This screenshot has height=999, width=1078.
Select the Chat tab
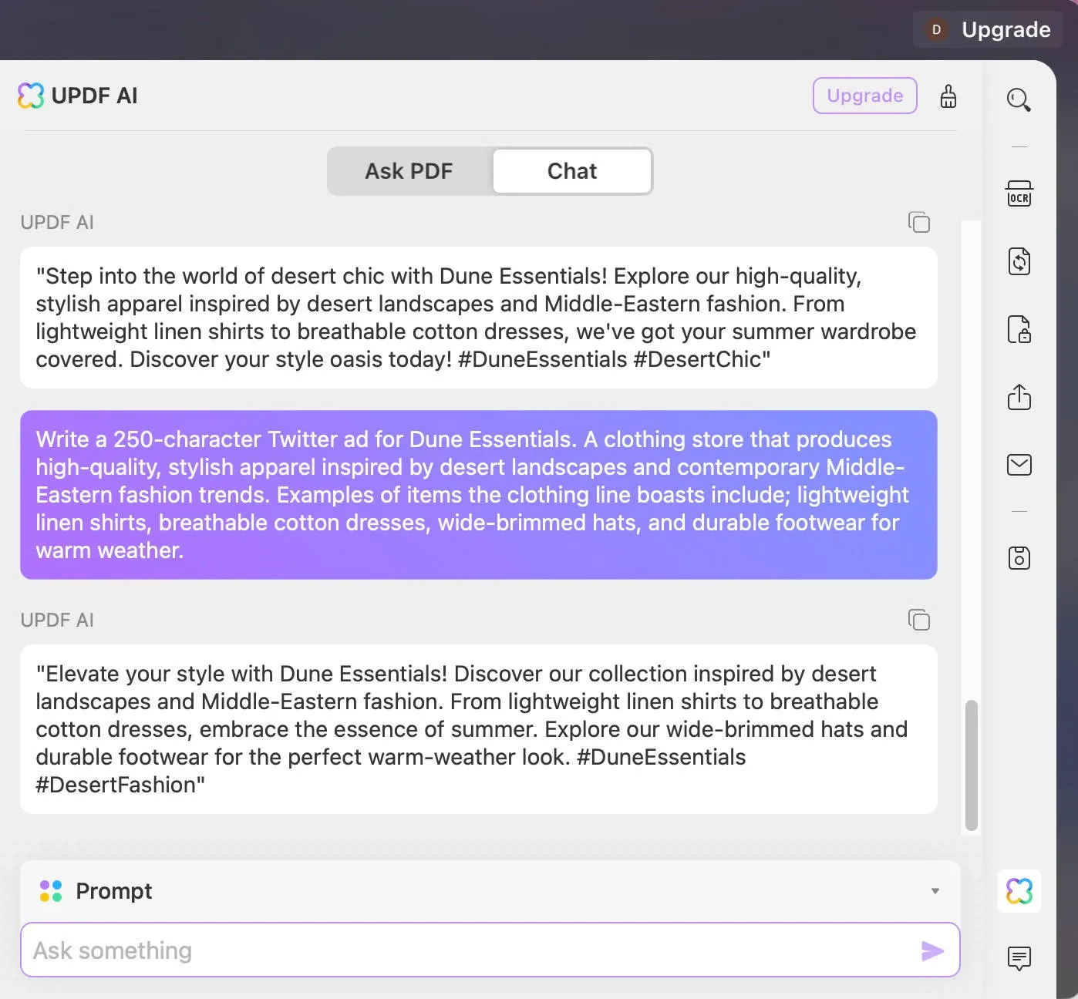click(x=572, y=171)
